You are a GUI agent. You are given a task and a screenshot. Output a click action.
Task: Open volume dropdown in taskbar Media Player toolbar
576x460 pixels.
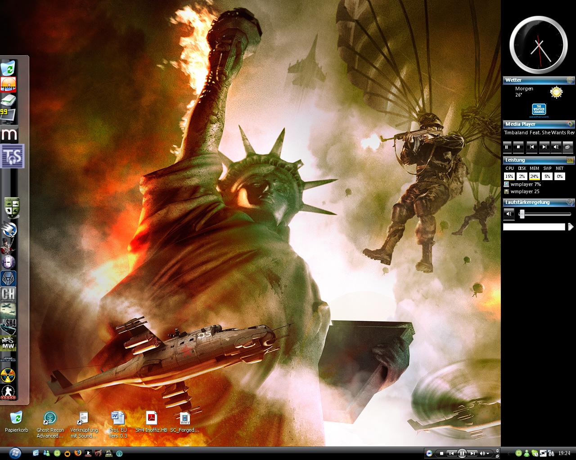[x=488, y=453]
